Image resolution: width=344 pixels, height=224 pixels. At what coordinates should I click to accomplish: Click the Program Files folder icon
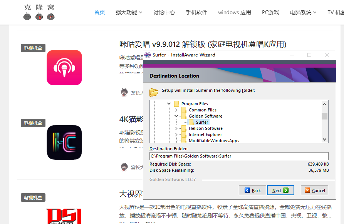[x=176, y=104]
